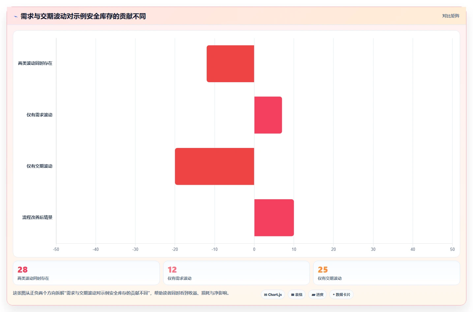
Task: Click the x-axis tick label -40
Action: pyautogui.click(x=96, y=250)
